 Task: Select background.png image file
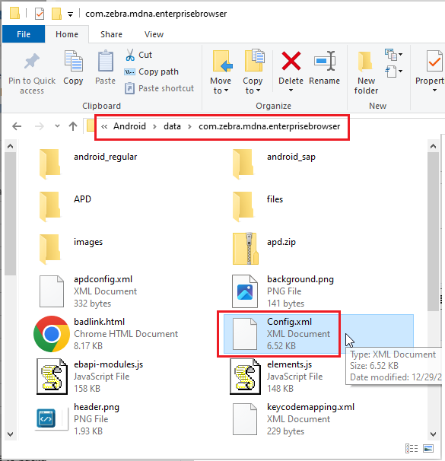pyautogui.click(x=283, y=291)
